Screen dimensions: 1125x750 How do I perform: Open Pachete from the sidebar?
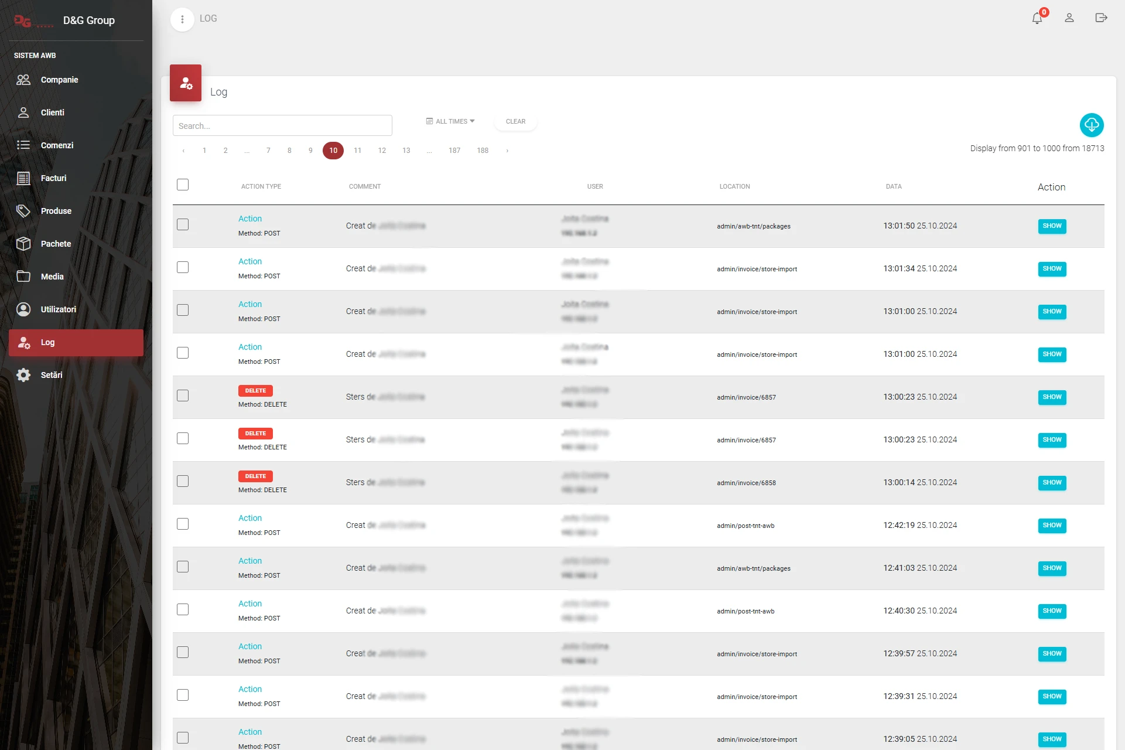coord(56,244)
